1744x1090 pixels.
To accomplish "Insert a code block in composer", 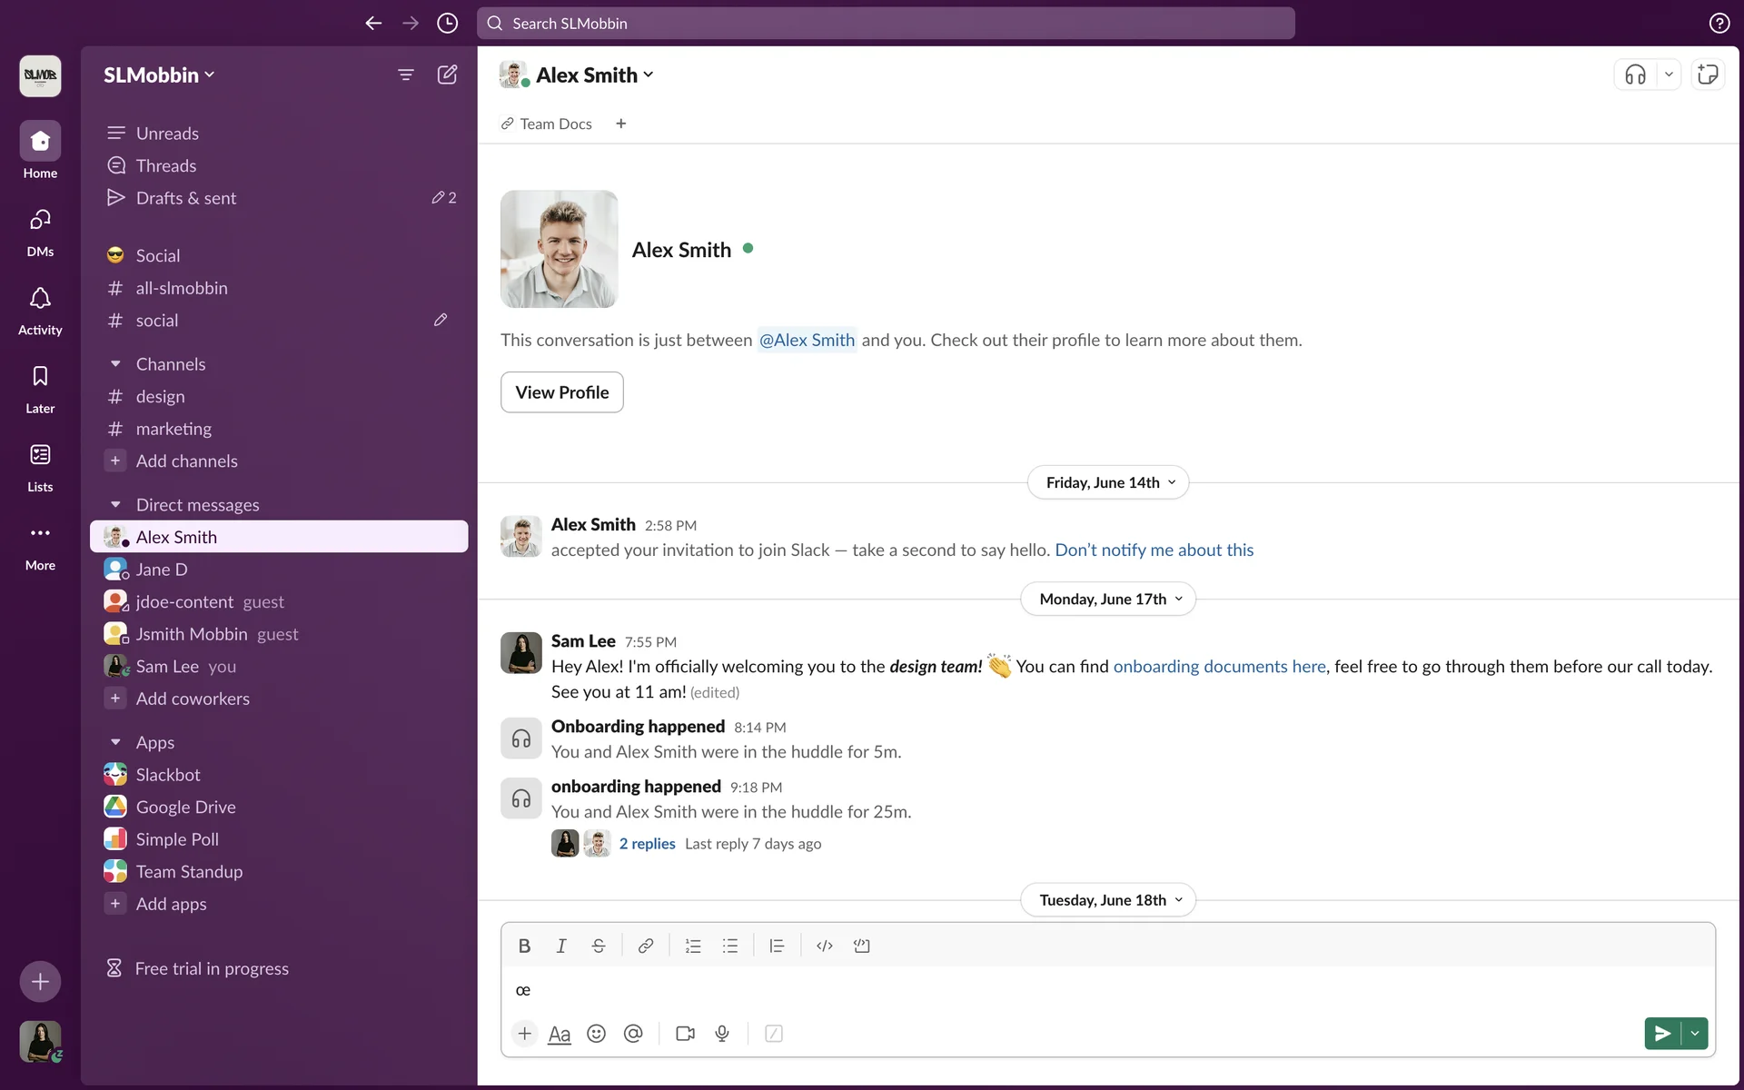I will click(x=861, y=946).
